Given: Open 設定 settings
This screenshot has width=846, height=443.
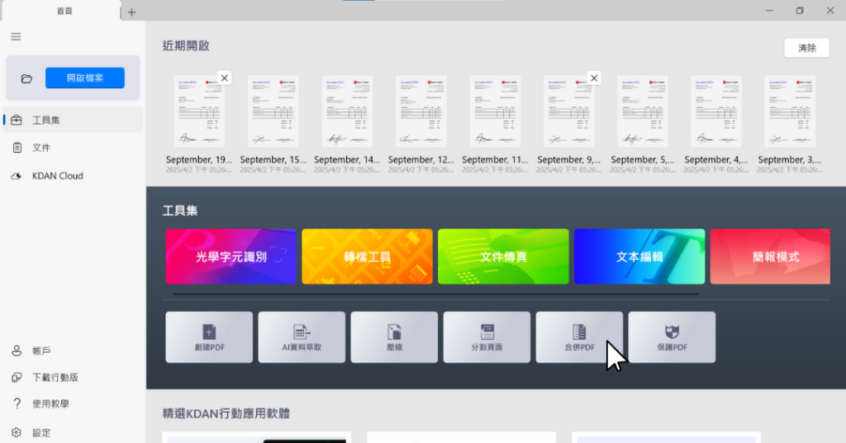Looking at the screenshot, I should [73, 432].
